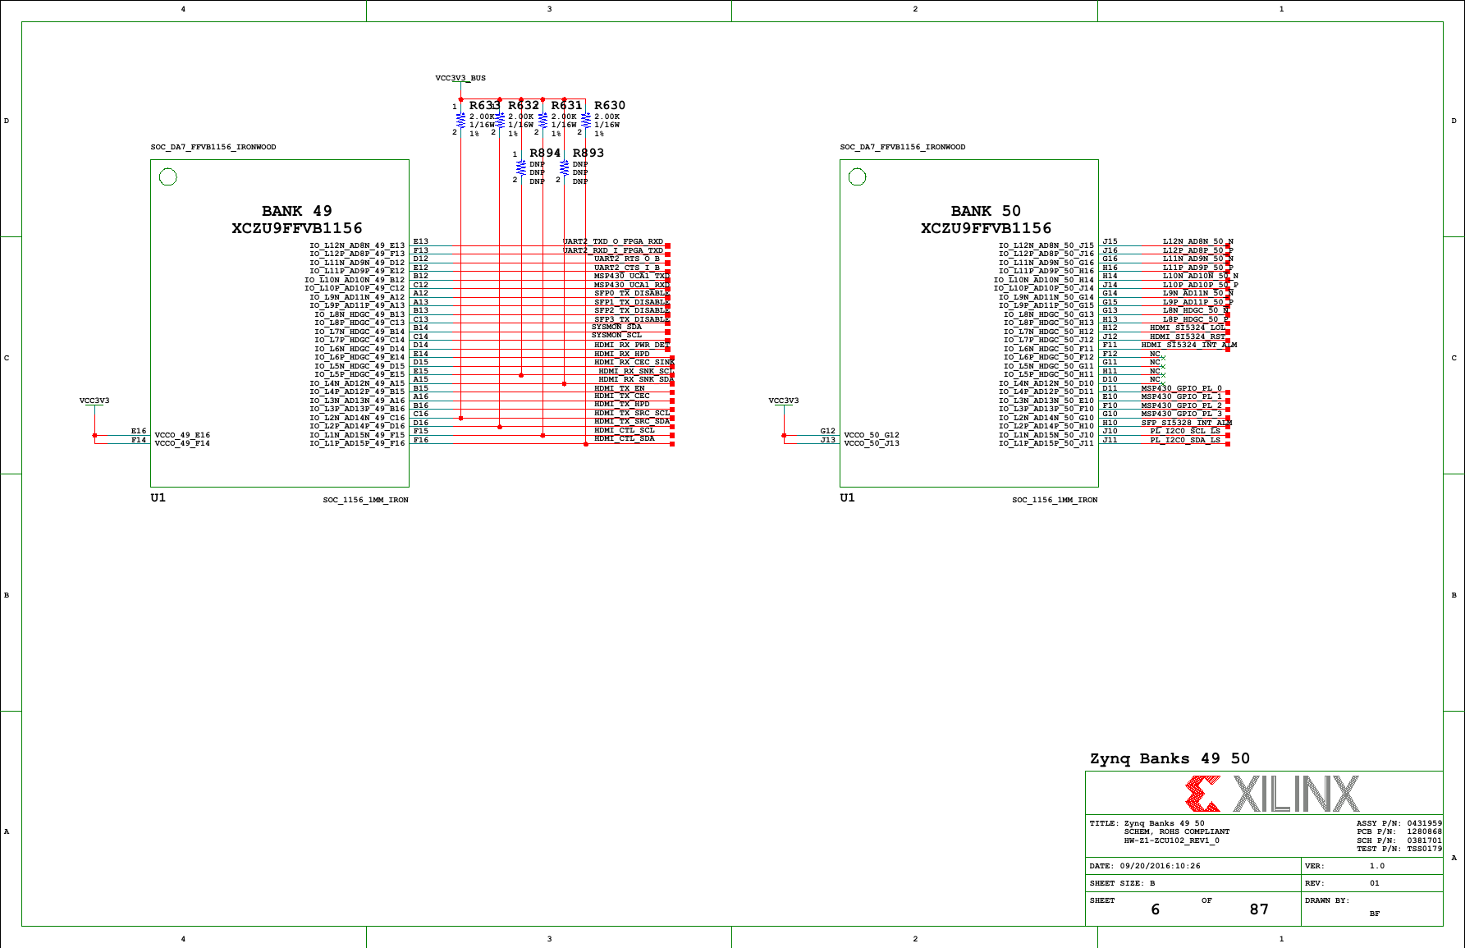
Task: Click the SYSMON_SCL net label
Action: pyautogui.click(x=616, y=335)
